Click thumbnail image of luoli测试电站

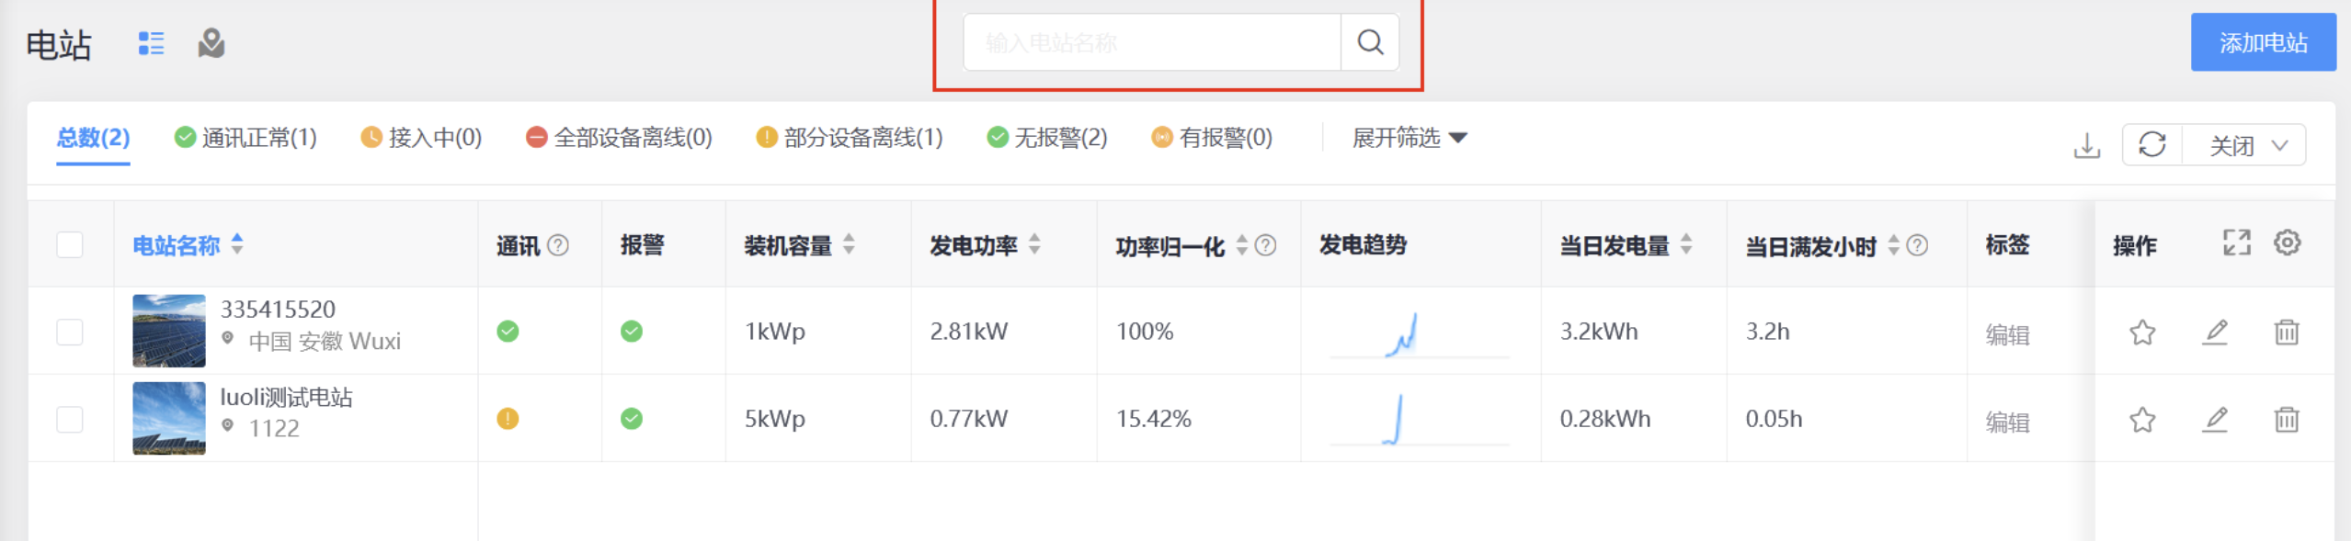pos(169,418)
